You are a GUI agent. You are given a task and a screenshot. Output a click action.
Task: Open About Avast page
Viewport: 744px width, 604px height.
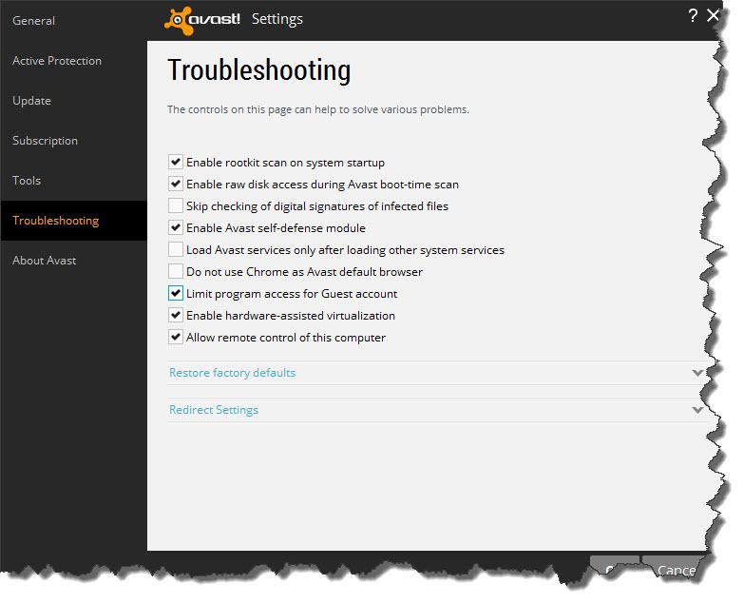point(73,261)
